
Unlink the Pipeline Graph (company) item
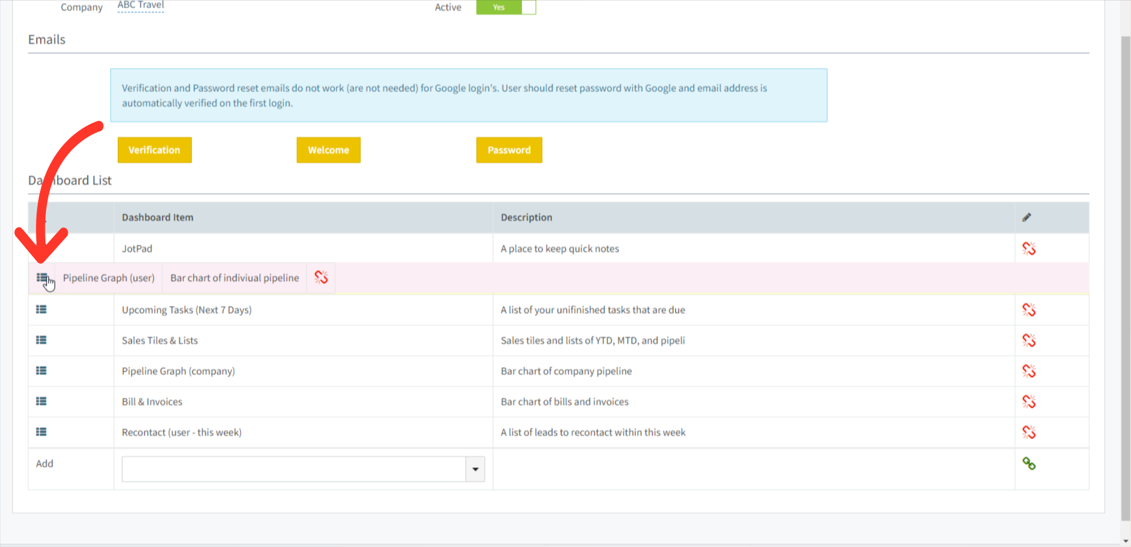1029,371
